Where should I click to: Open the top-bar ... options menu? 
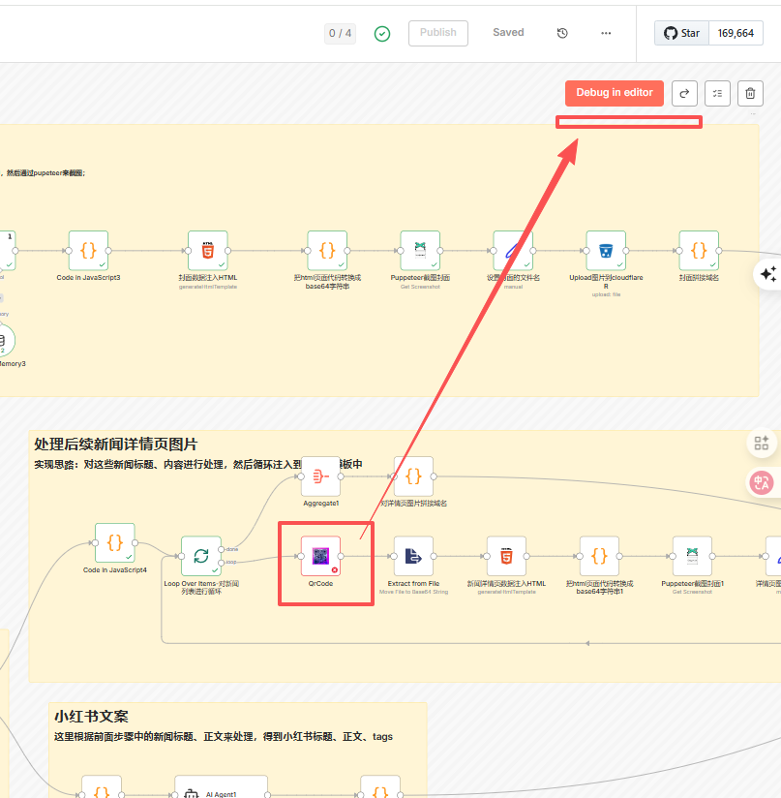click(x=606, y=32)
